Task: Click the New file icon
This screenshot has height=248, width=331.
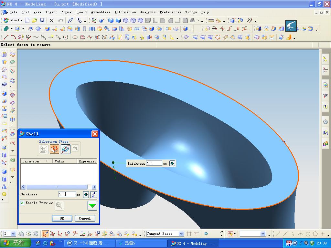Action: tap(27, 20)
